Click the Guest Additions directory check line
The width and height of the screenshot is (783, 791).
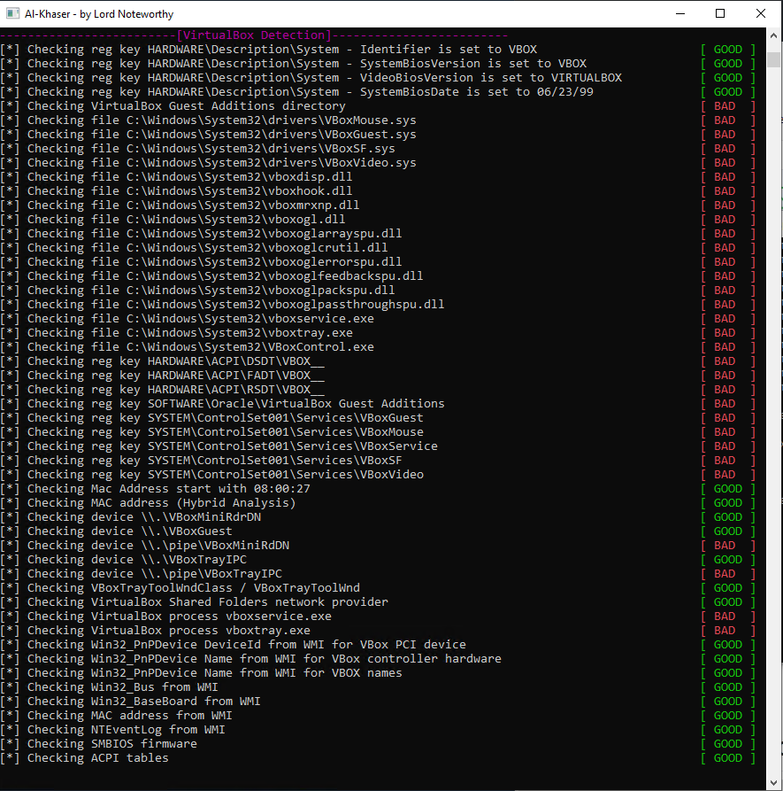pos(378,106)
